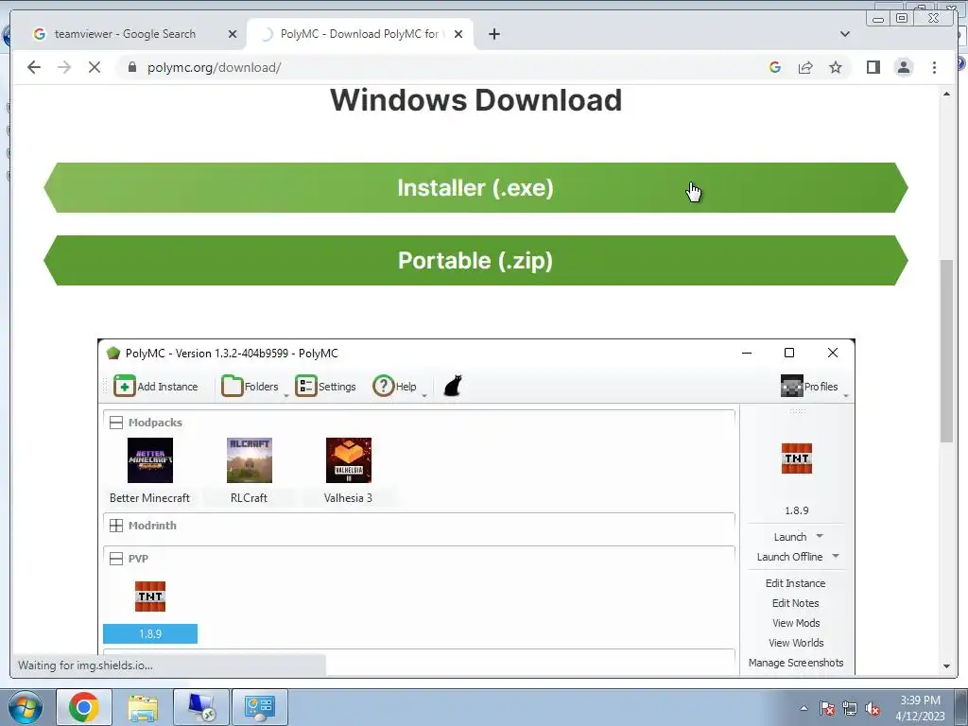
Task: Click the Google icon in address bar
Action: [775, 67]
